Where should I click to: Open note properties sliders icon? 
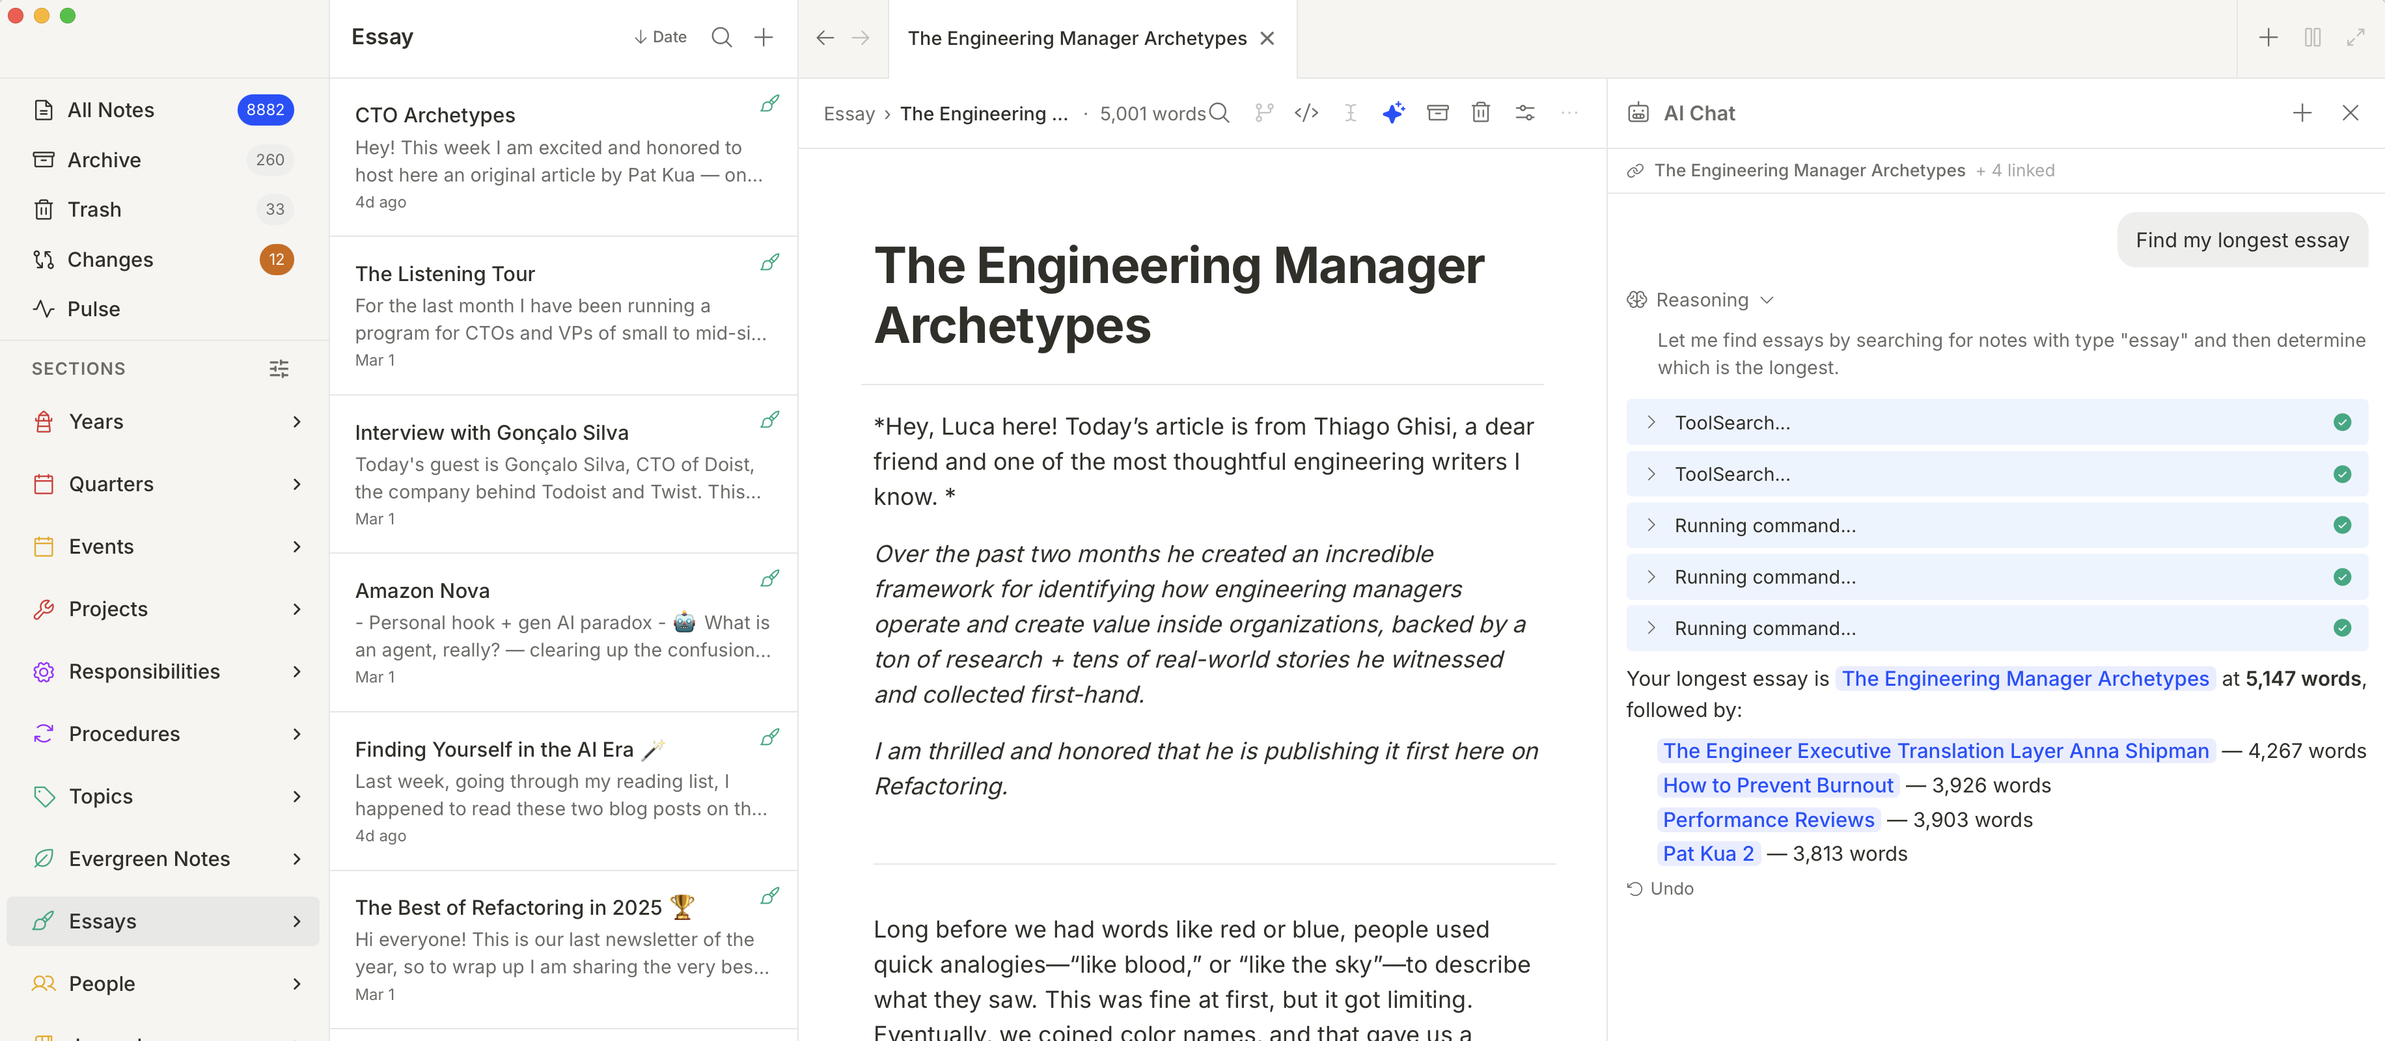pyautogui.click(x=1525, y=113)
